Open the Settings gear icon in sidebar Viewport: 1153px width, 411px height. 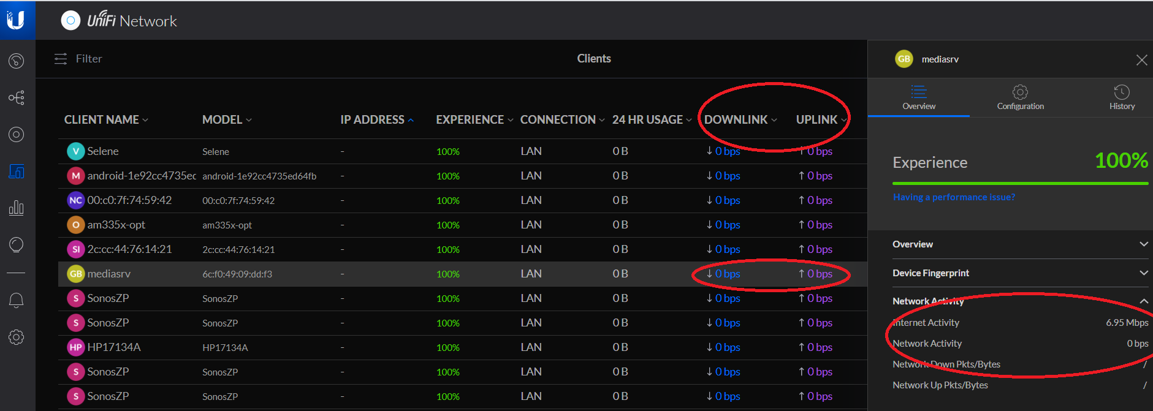point(17,337)
